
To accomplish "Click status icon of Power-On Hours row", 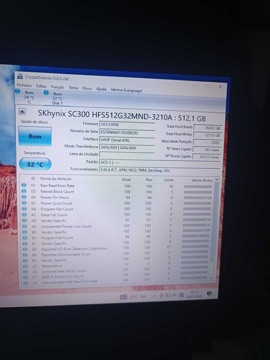I will pyautogui.click(x=24, y=197).
